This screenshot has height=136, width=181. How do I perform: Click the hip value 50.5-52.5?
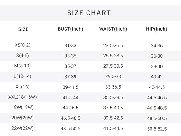pos(157,129)
